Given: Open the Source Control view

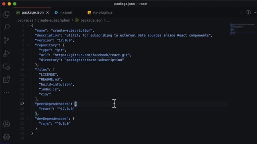Looking at the screenshot, I should point(6,40).
